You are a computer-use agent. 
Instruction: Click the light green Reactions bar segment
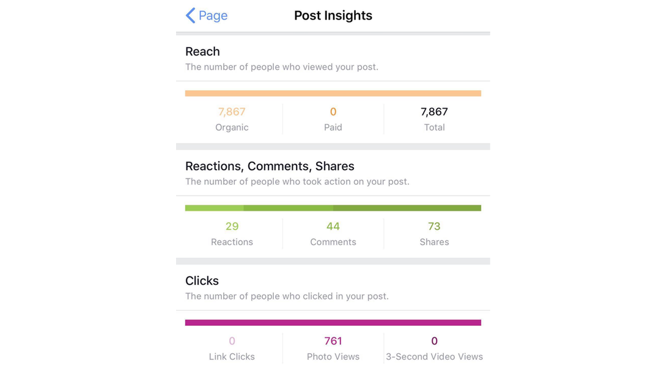pyautogui.click(x=214, y=208)
